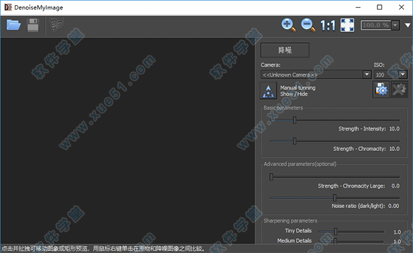
Task: Adjust the Tiny Details sharpening slider
Action: pyautogui.click(x=351, y=231)
